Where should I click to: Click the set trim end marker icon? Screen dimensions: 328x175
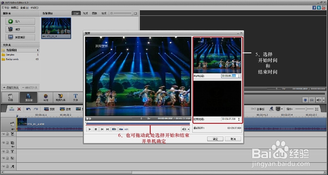pos(126,129)
